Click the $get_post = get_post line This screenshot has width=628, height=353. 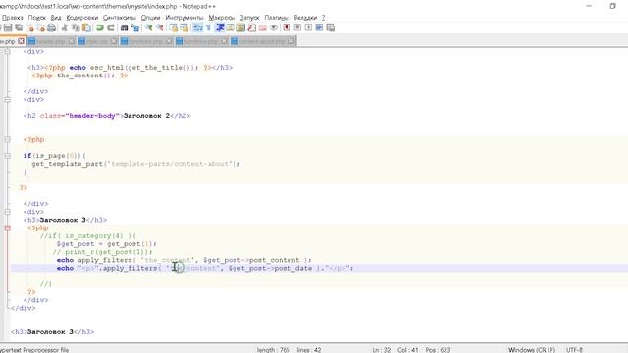click(x=107, y=244)
